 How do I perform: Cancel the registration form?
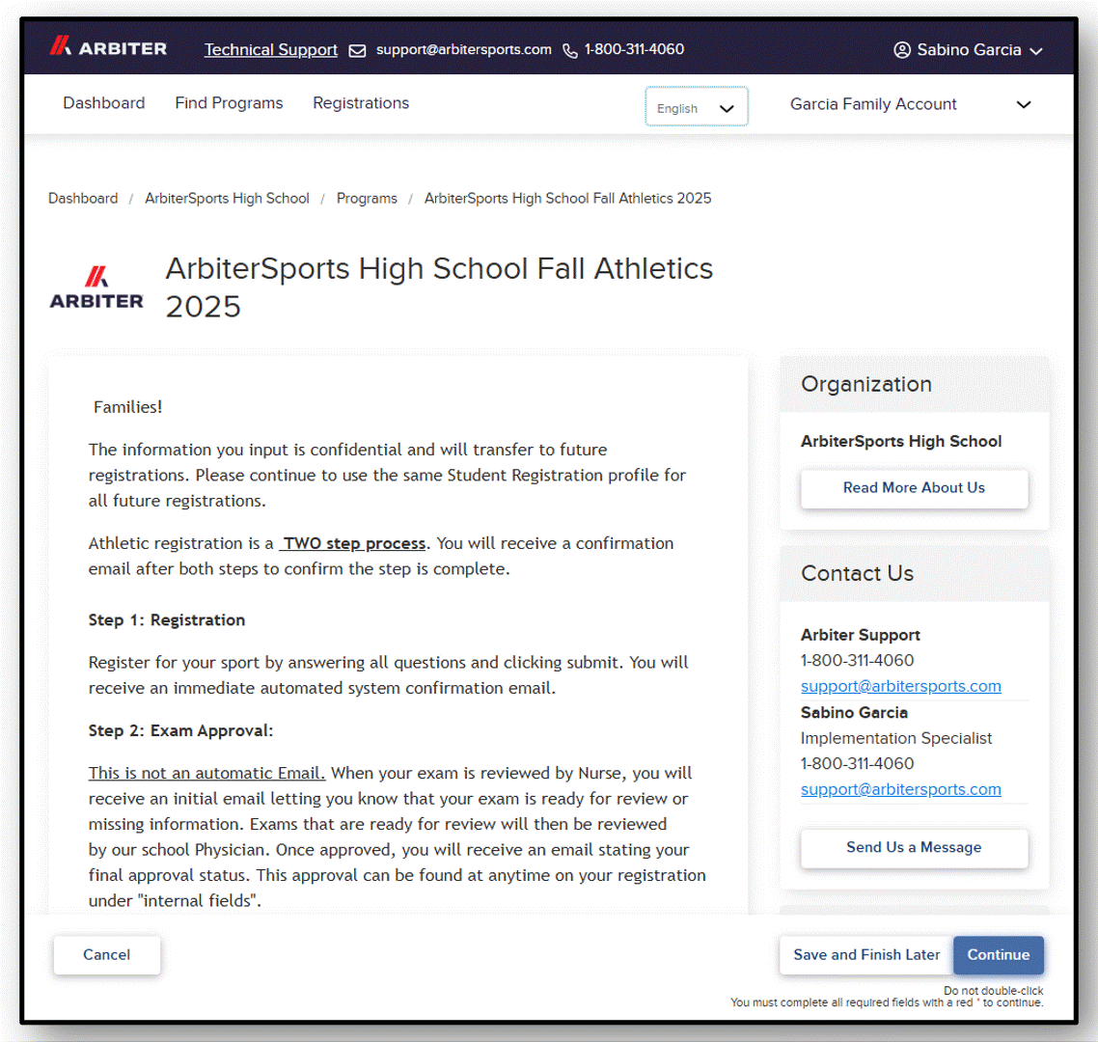[106, 954]
